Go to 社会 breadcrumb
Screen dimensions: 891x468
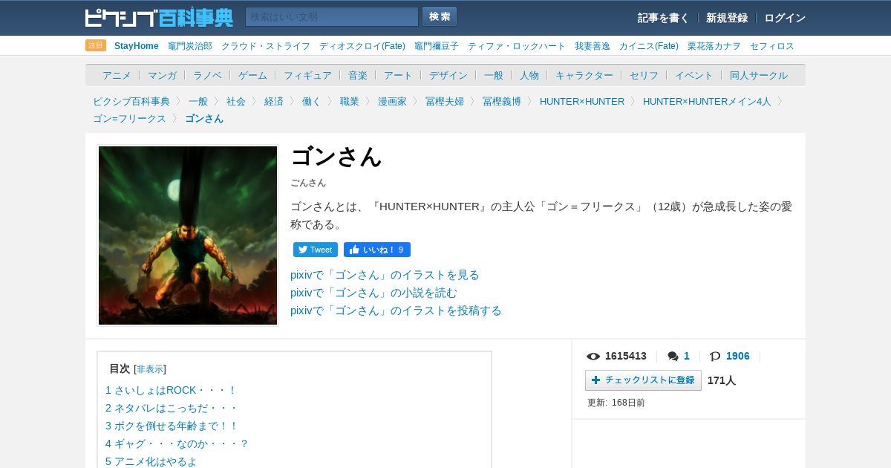click(x=236, y=102)
